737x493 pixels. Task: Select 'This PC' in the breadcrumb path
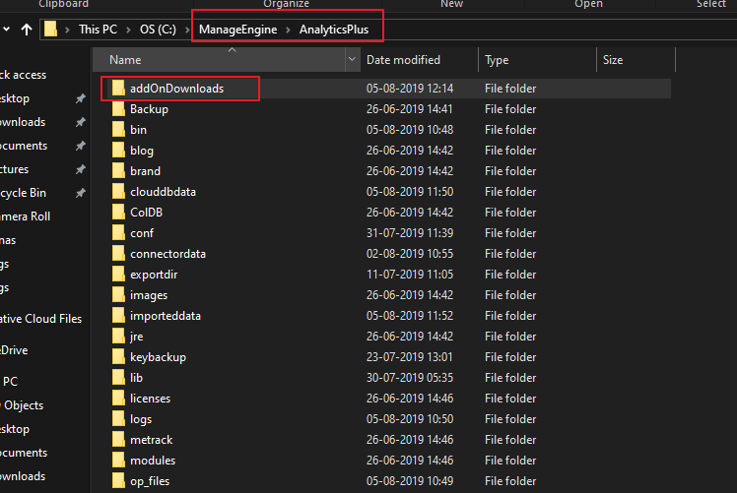click(98, 30)
